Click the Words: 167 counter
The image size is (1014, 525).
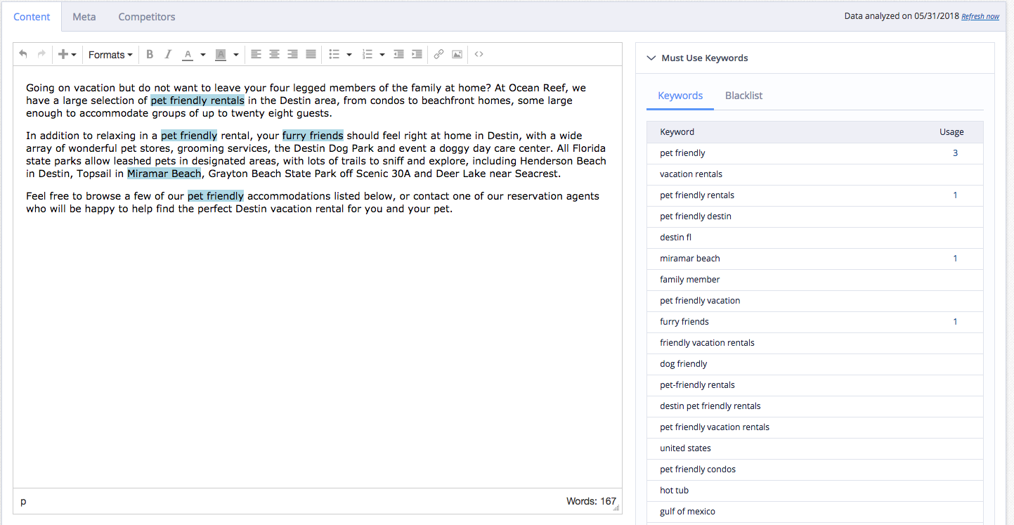[591, 501]
